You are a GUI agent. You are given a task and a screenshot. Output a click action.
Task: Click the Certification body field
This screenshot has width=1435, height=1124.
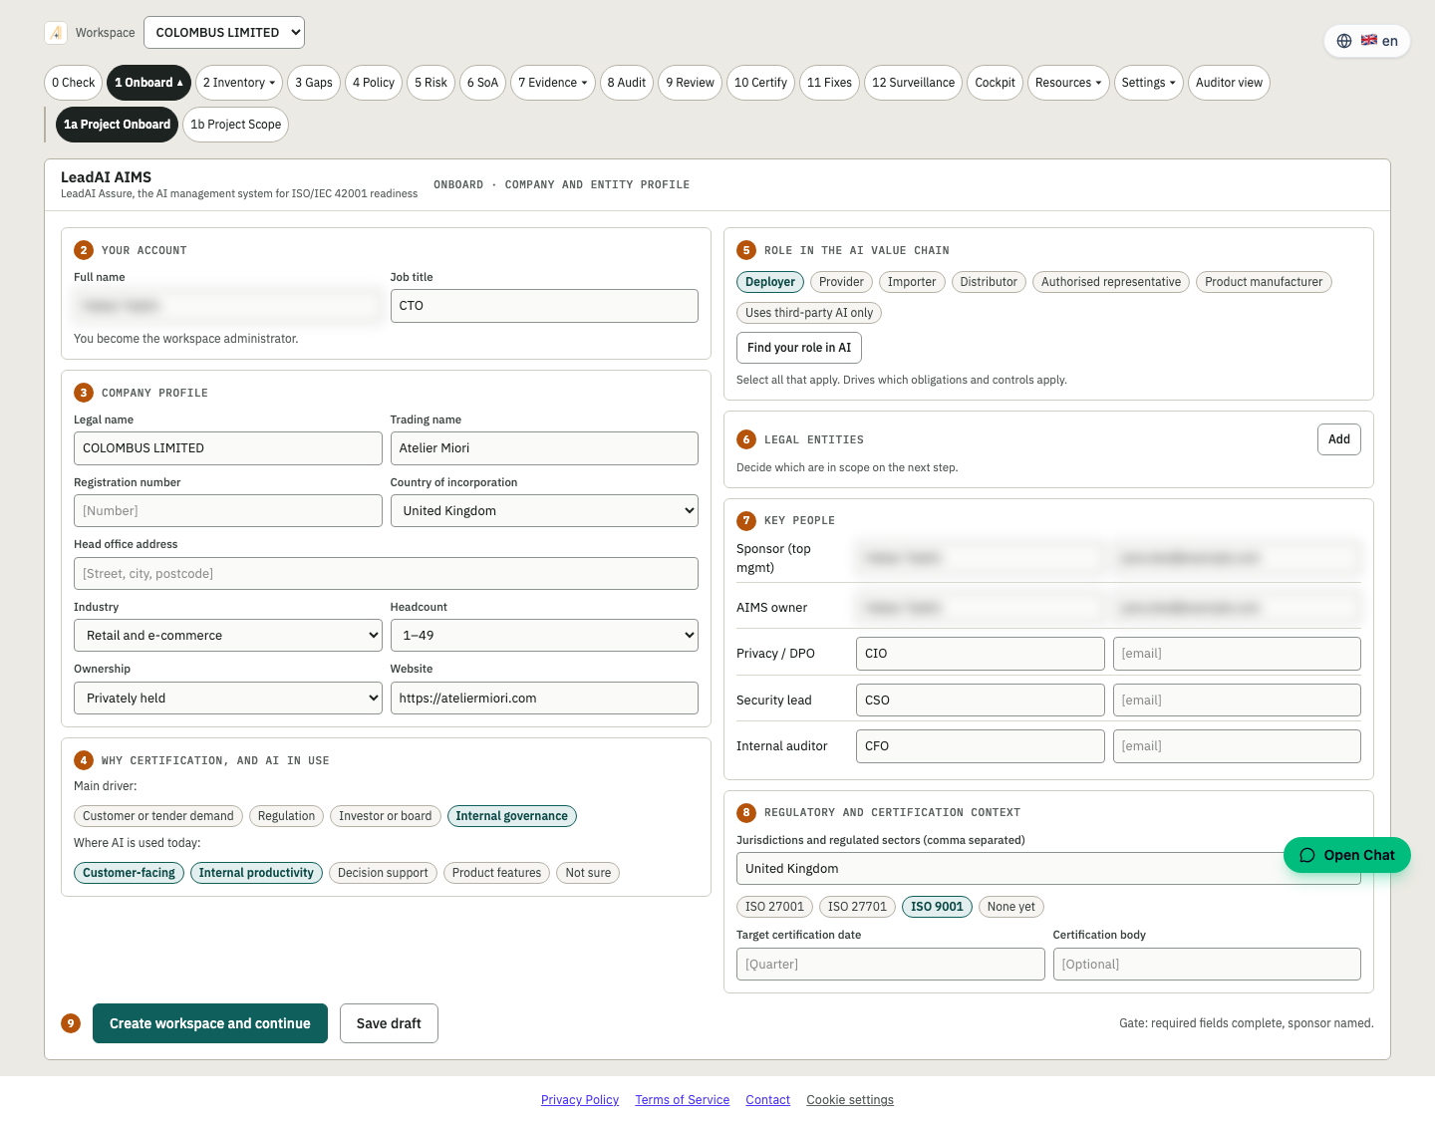pyautogui.click(x=1207, y=965)
